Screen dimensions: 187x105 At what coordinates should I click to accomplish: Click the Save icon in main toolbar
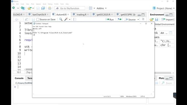38,8
